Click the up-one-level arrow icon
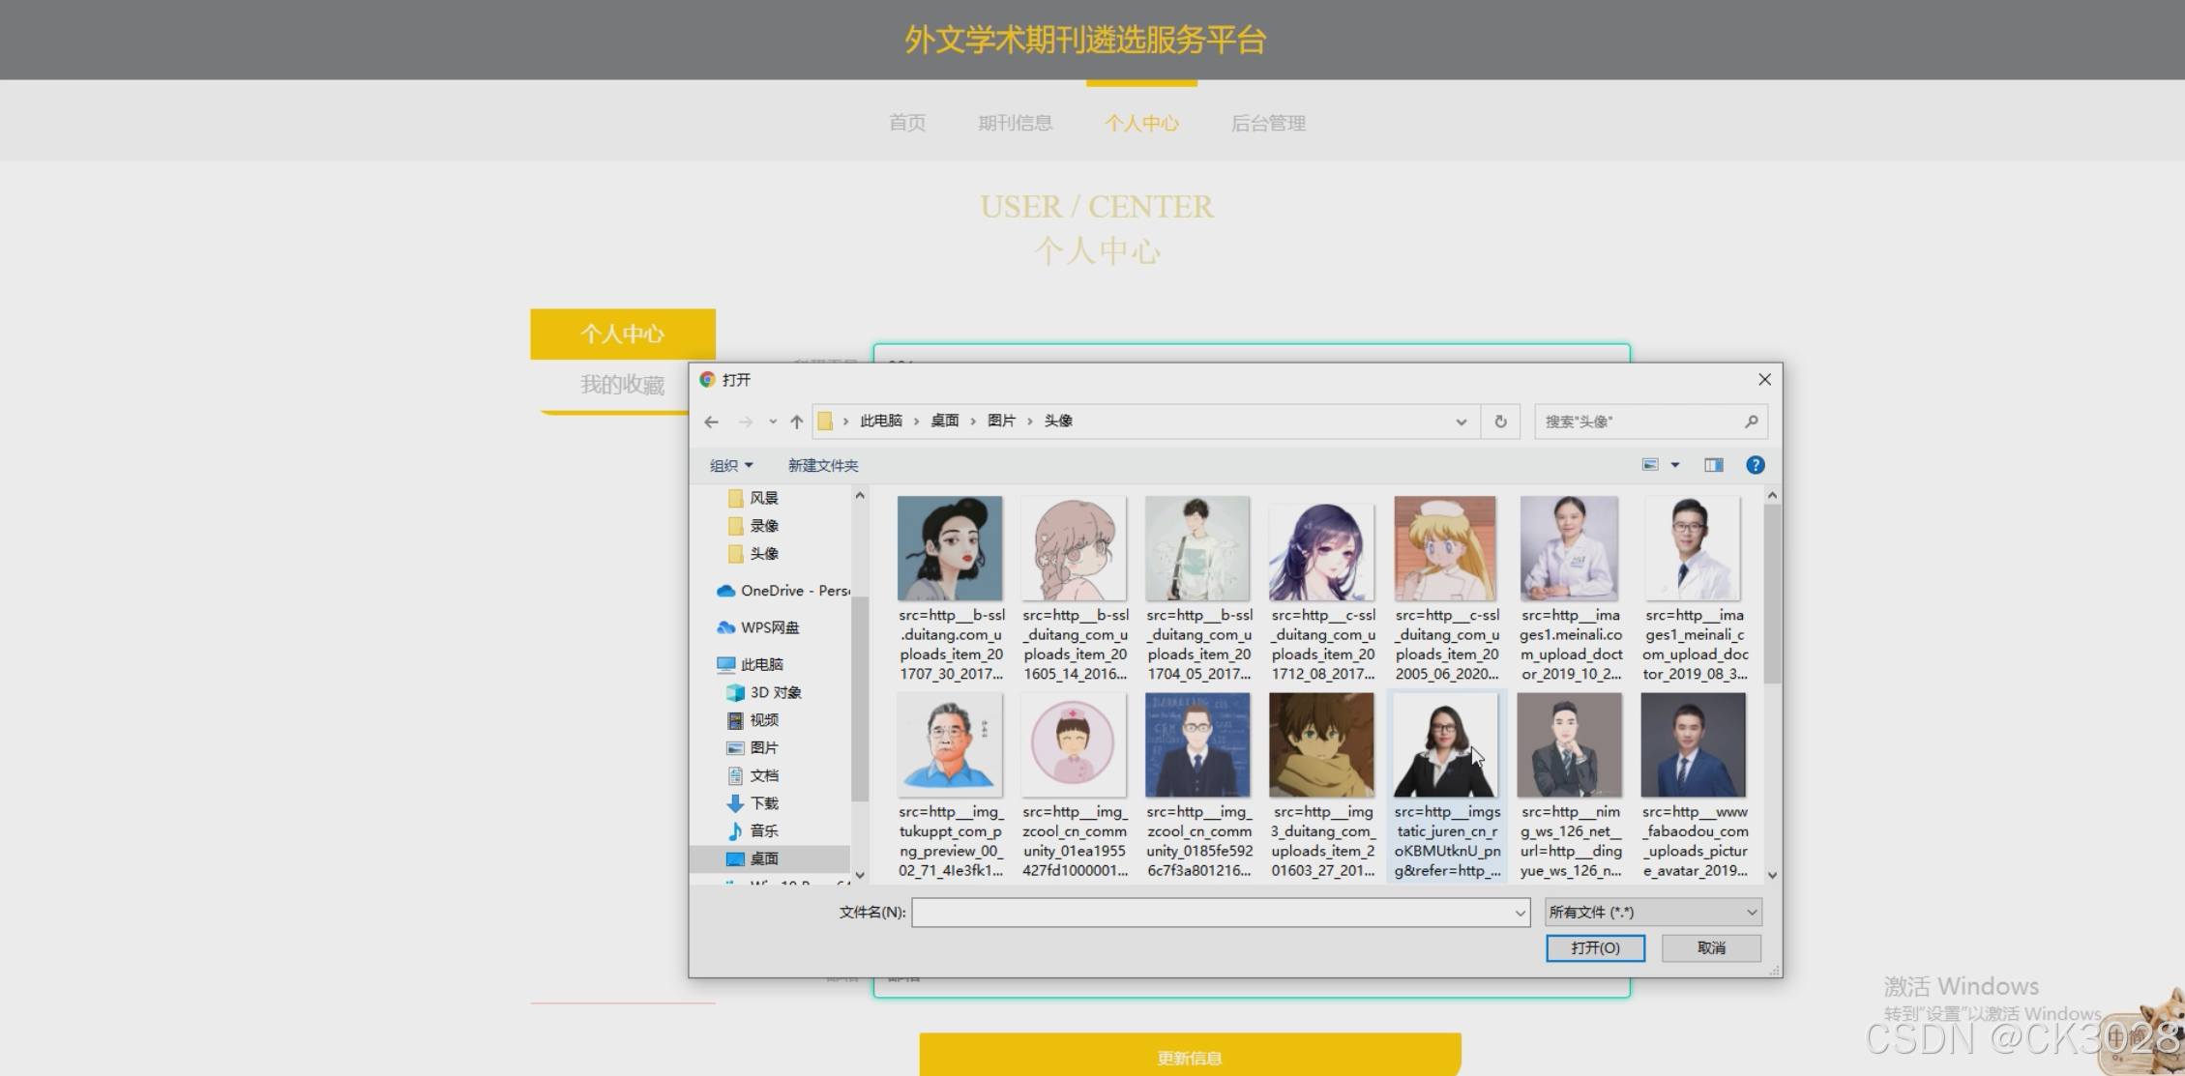 coord(796,422)
